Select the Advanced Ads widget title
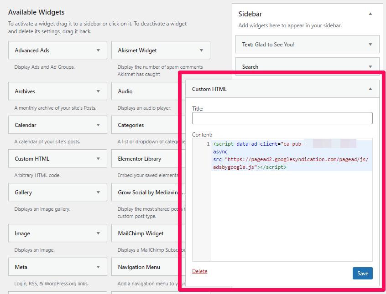 [32, 51]
